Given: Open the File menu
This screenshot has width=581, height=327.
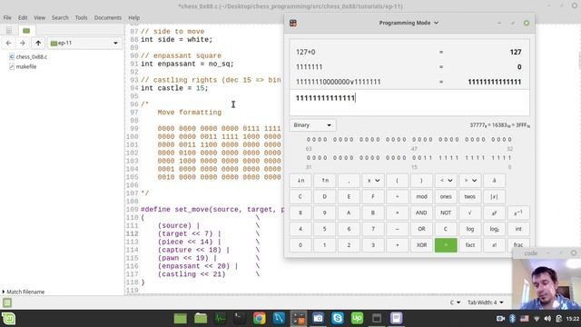Looking at the screenshot, I should tap(7, 18).
